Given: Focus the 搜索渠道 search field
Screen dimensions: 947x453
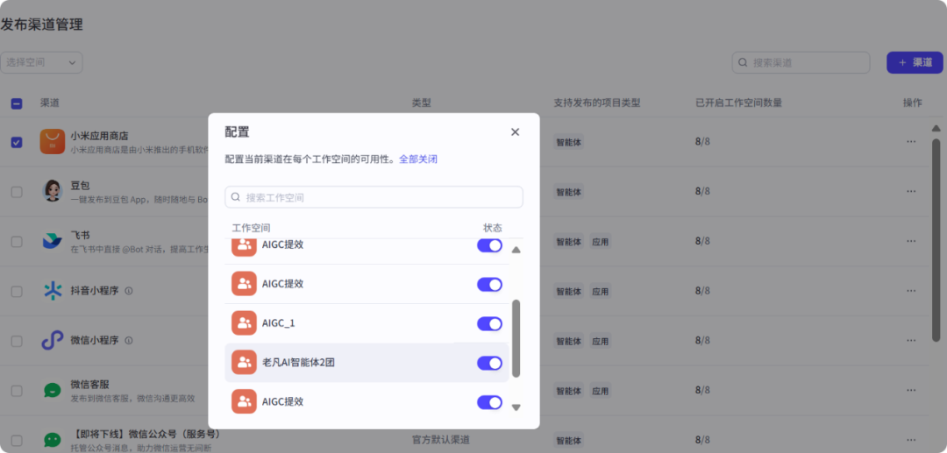Looking at the screenshot, I should tap(801, 63).
